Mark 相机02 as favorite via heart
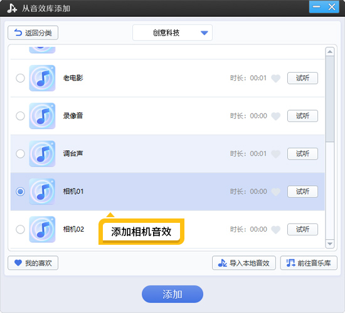 pyautogui.click(x=275, y=230)
